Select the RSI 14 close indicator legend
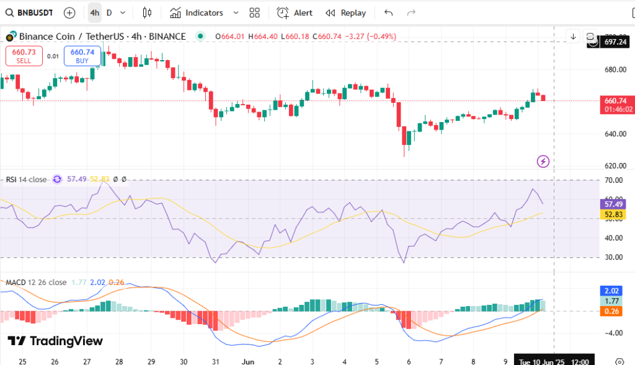Viewport: 635px width, 365px height. point(26,179)
